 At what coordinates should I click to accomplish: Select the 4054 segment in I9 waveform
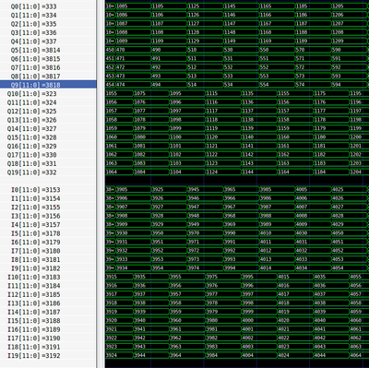351,267
